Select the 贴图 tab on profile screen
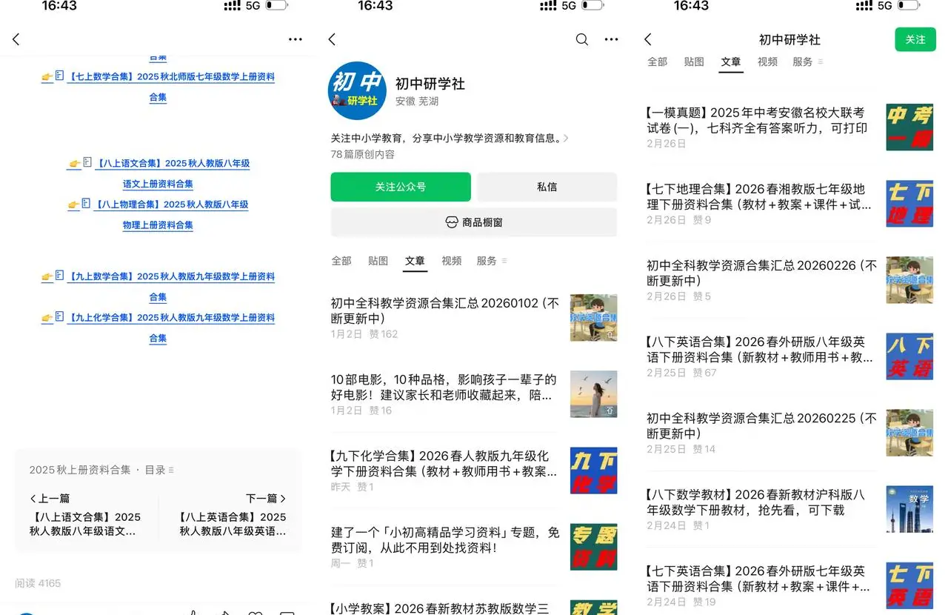 click(378, 261)
